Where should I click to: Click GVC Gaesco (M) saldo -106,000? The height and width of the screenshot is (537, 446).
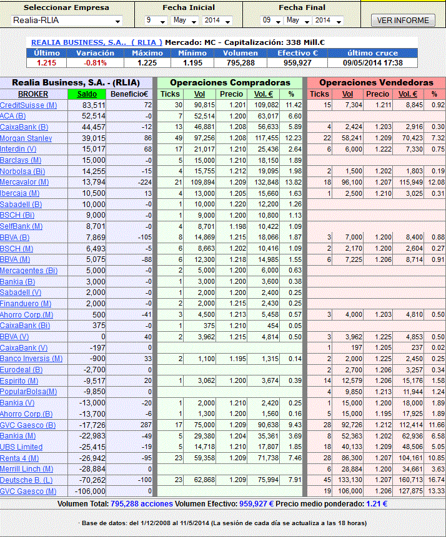pyautogui.click(x=90, y=491)
